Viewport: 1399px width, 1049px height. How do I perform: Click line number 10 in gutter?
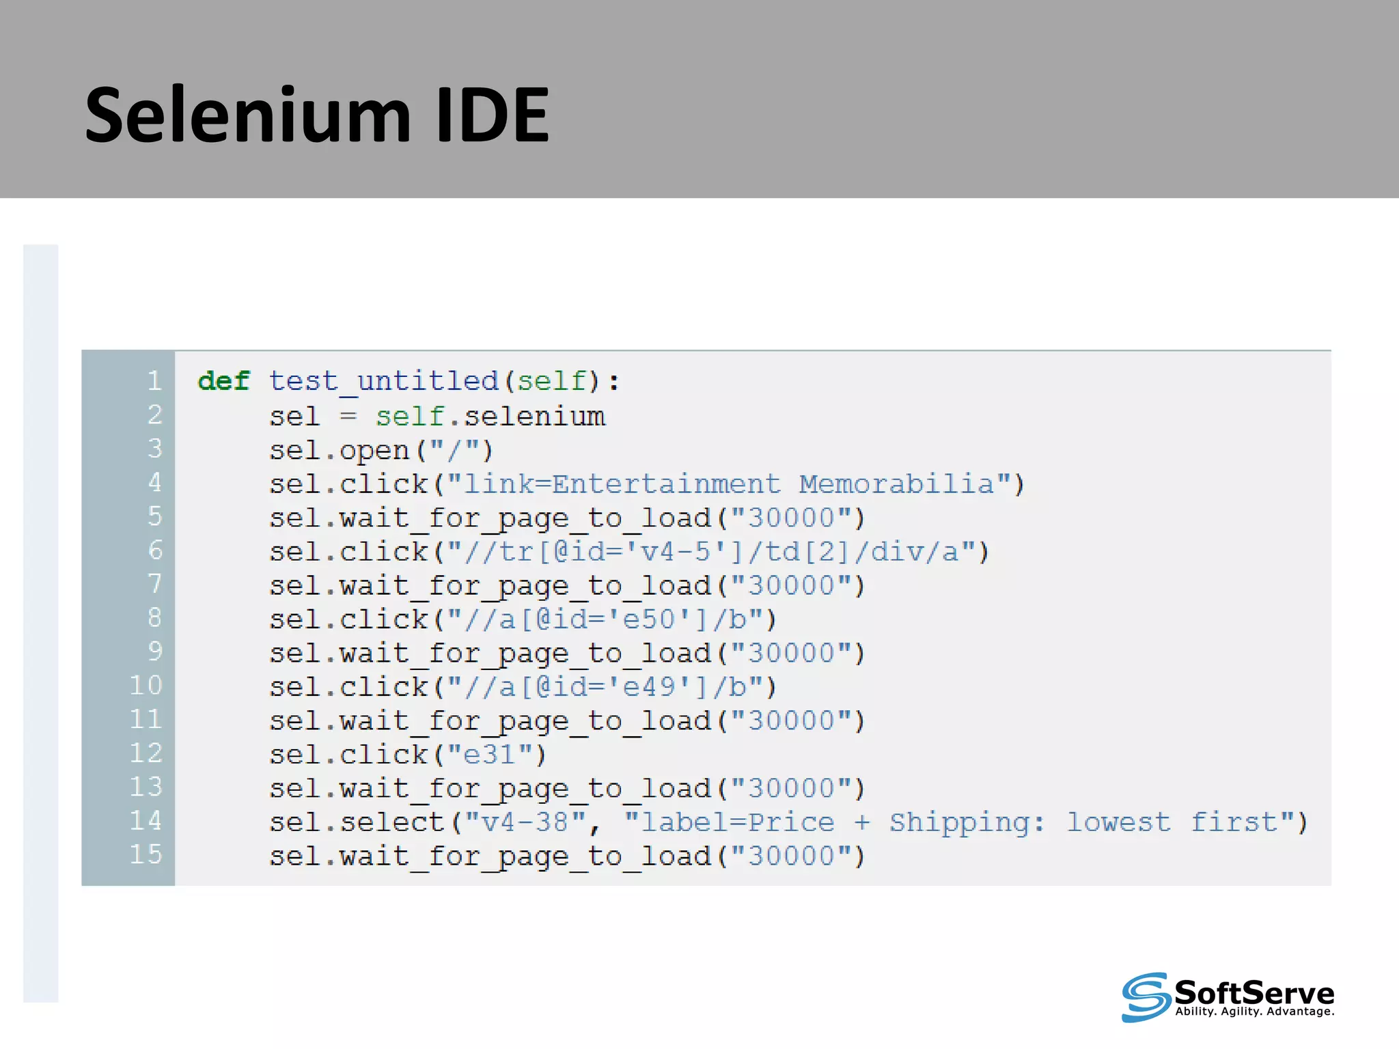tap(146, 686)
